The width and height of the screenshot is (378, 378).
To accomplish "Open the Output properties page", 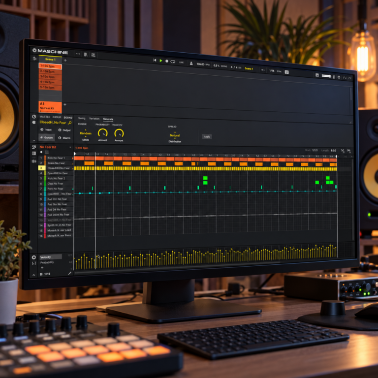I will pyautogui.click(x=64, y=130).
